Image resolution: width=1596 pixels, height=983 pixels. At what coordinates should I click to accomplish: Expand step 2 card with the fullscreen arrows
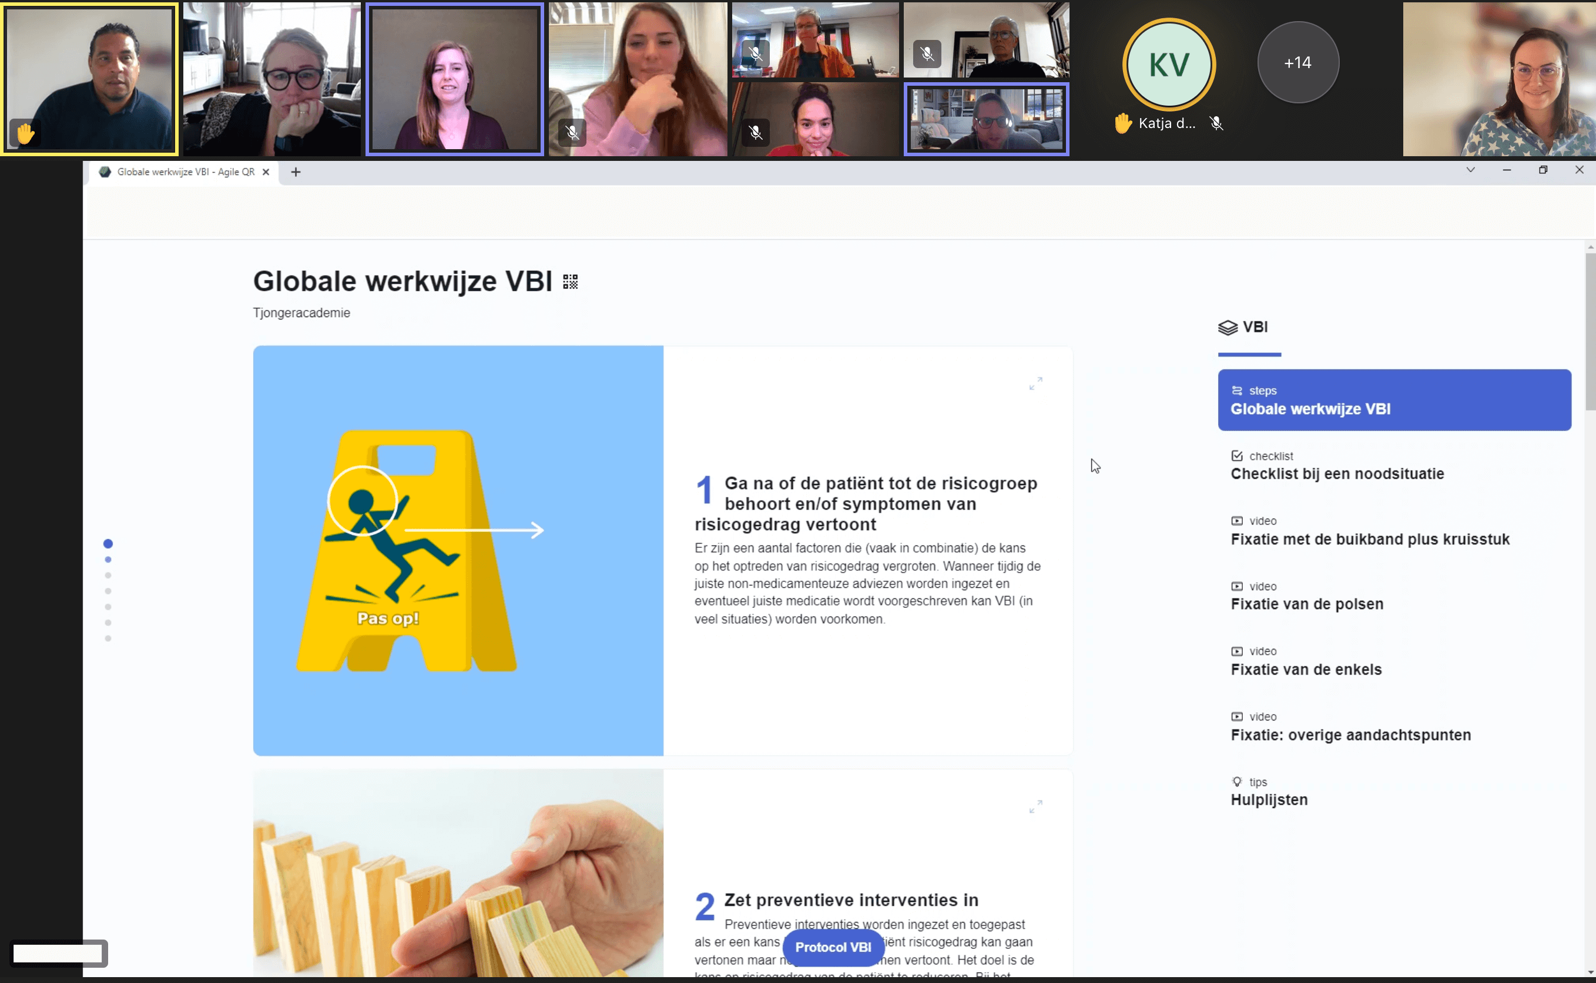click(x=1035, y=807)
